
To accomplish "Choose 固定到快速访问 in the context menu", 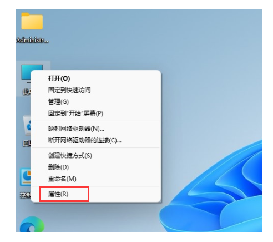I will point(69,90).
